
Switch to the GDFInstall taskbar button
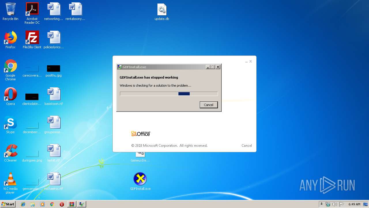(x=82, y=204)
